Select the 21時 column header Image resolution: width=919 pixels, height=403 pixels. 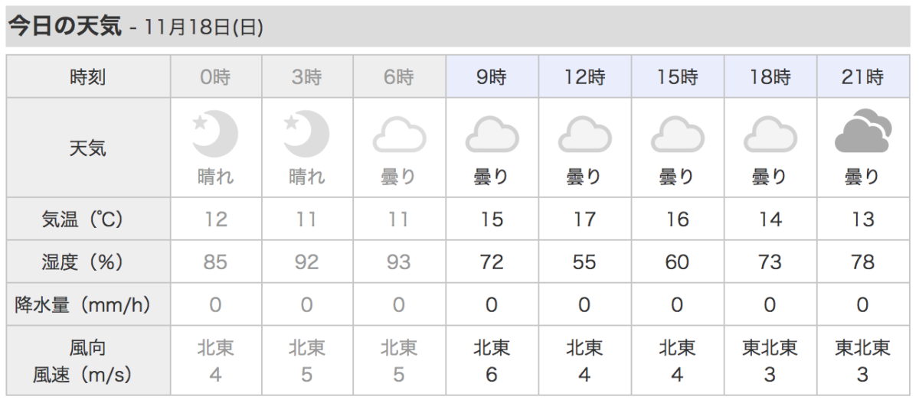click(862, 76)
